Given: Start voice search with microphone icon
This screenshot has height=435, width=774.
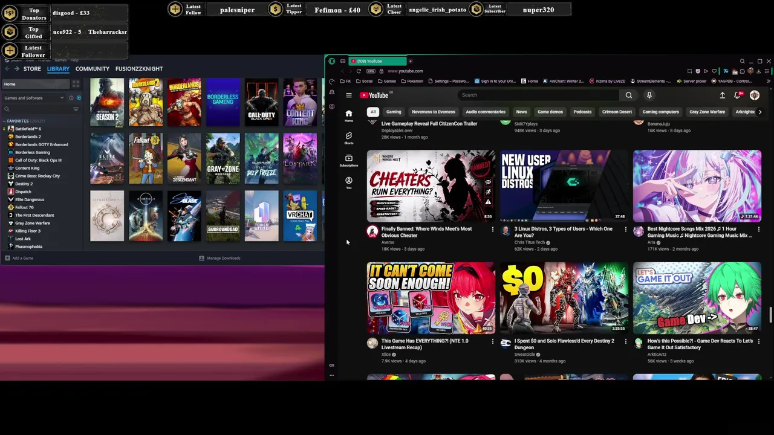Looking at the screenshot, I should pyautogui.click(x=649, y=95).
